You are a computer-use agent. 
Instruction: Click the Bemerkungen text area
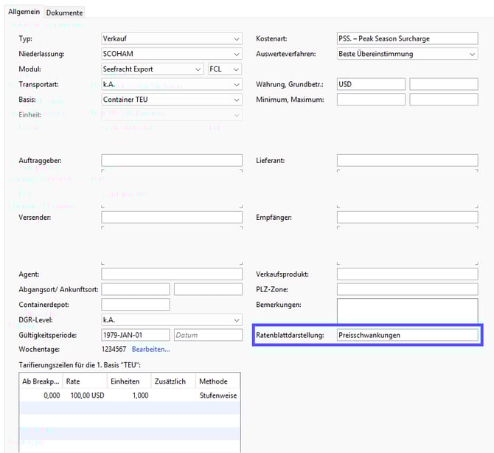click(407, 310)
